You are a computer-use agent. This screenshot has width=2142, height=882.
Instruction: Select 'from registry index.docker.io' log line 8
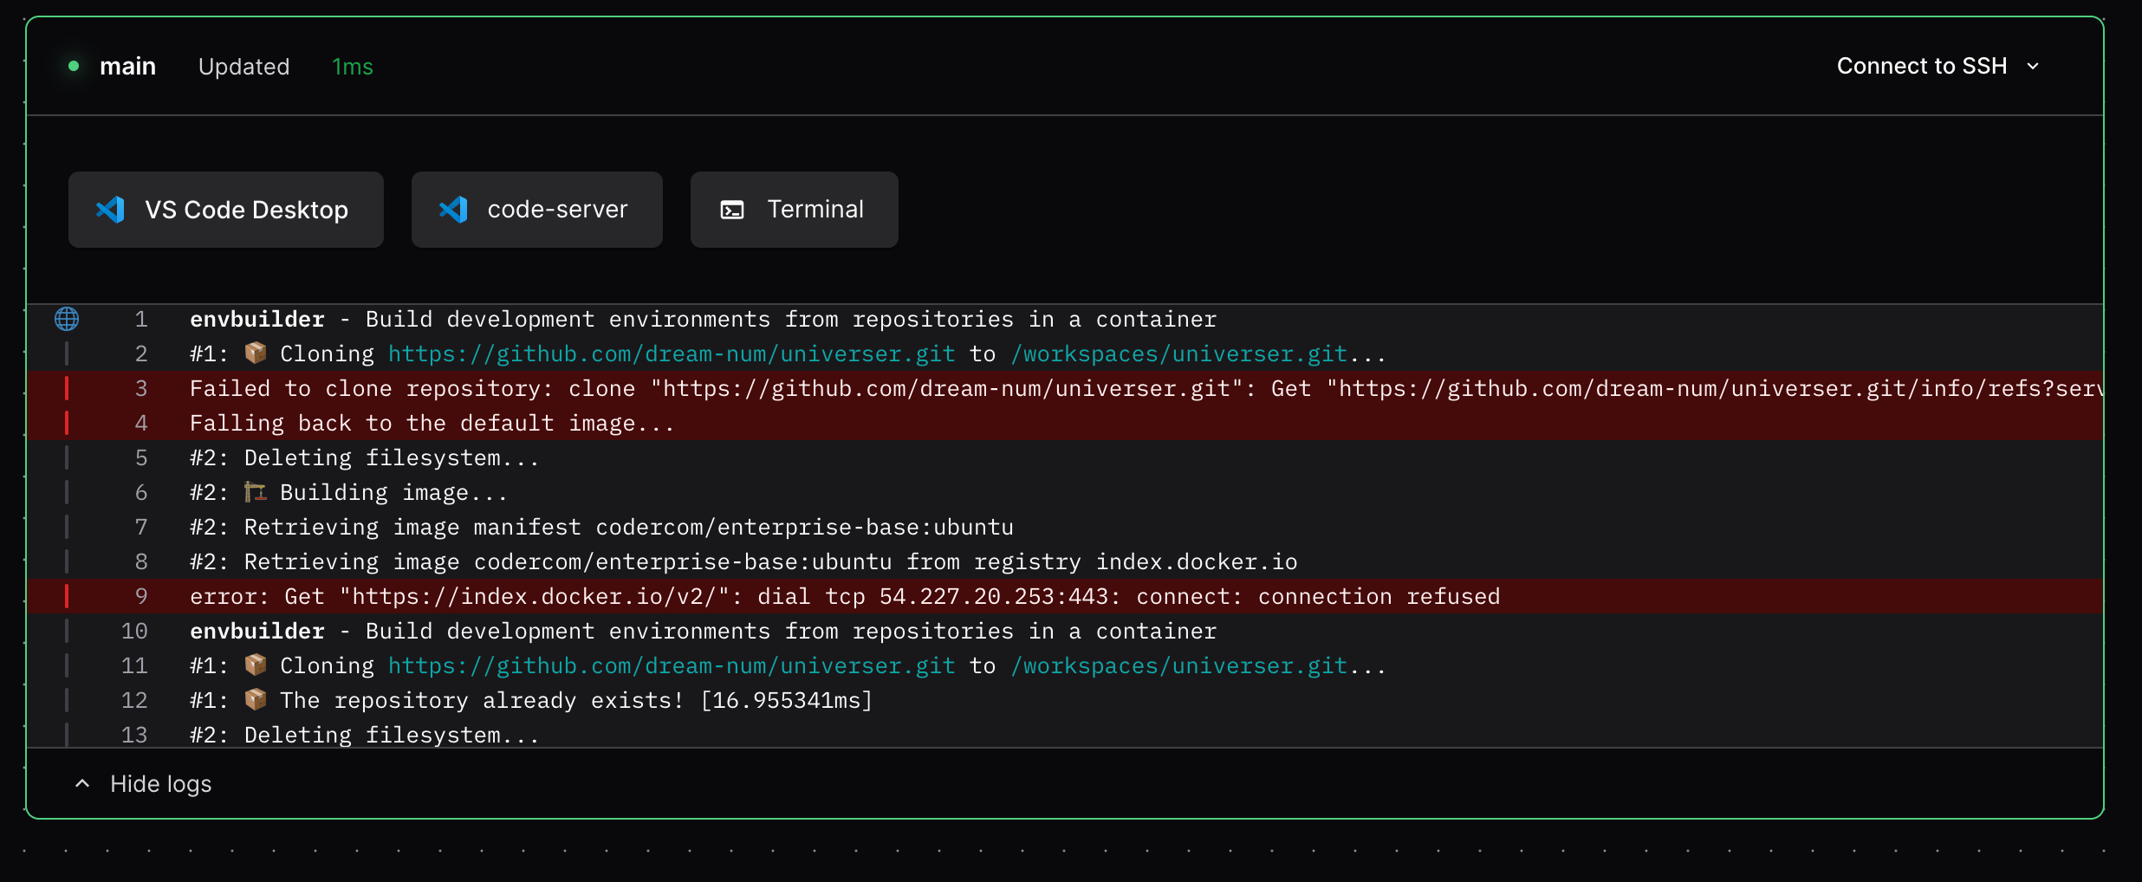click(1065, 561)
